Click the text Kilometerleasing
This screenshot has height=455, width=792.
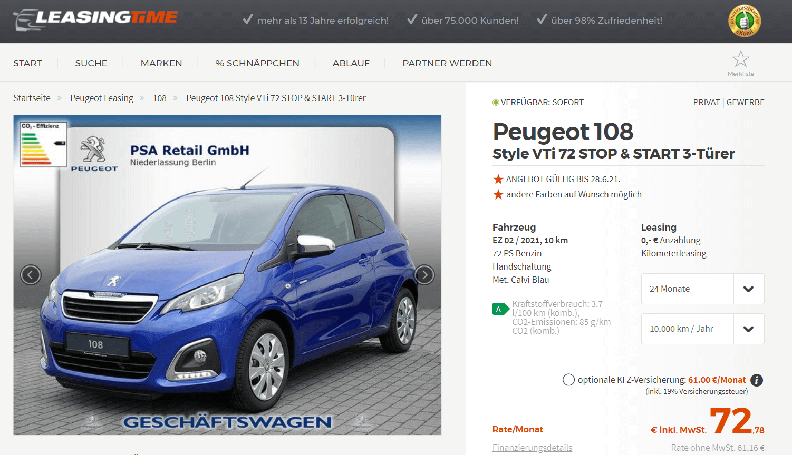tap(673, 253)
